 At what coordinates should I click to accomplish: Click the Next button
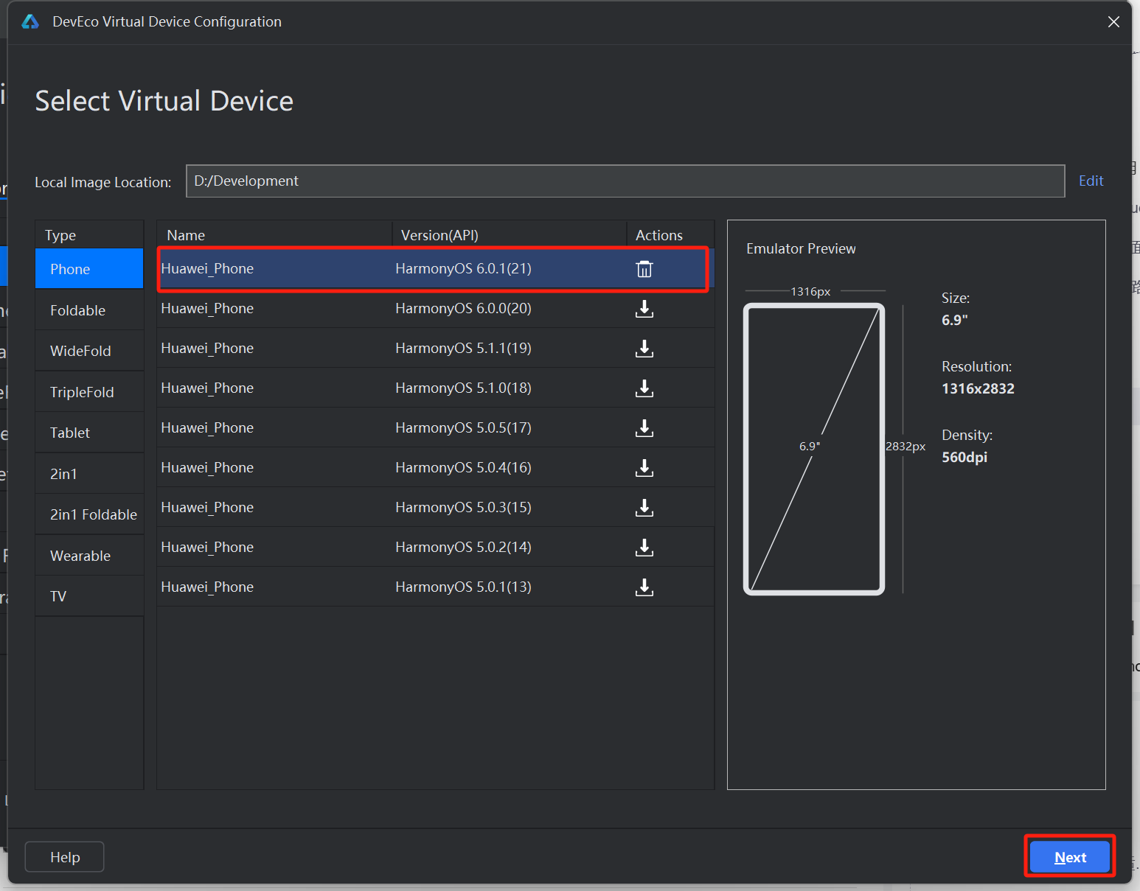pyautogui.click(x=1070, y=857)
